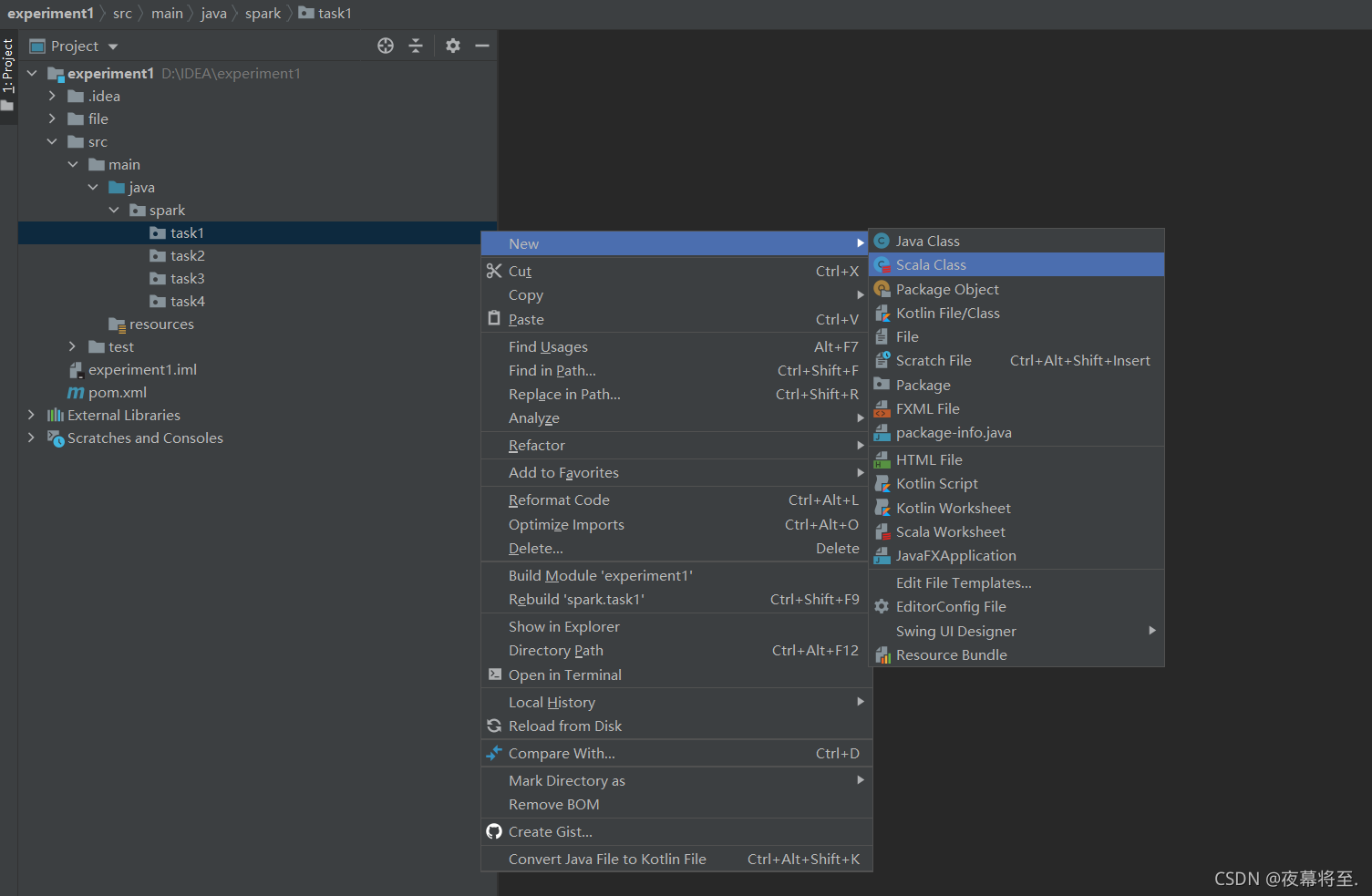Click the HTML File icon

882,459
